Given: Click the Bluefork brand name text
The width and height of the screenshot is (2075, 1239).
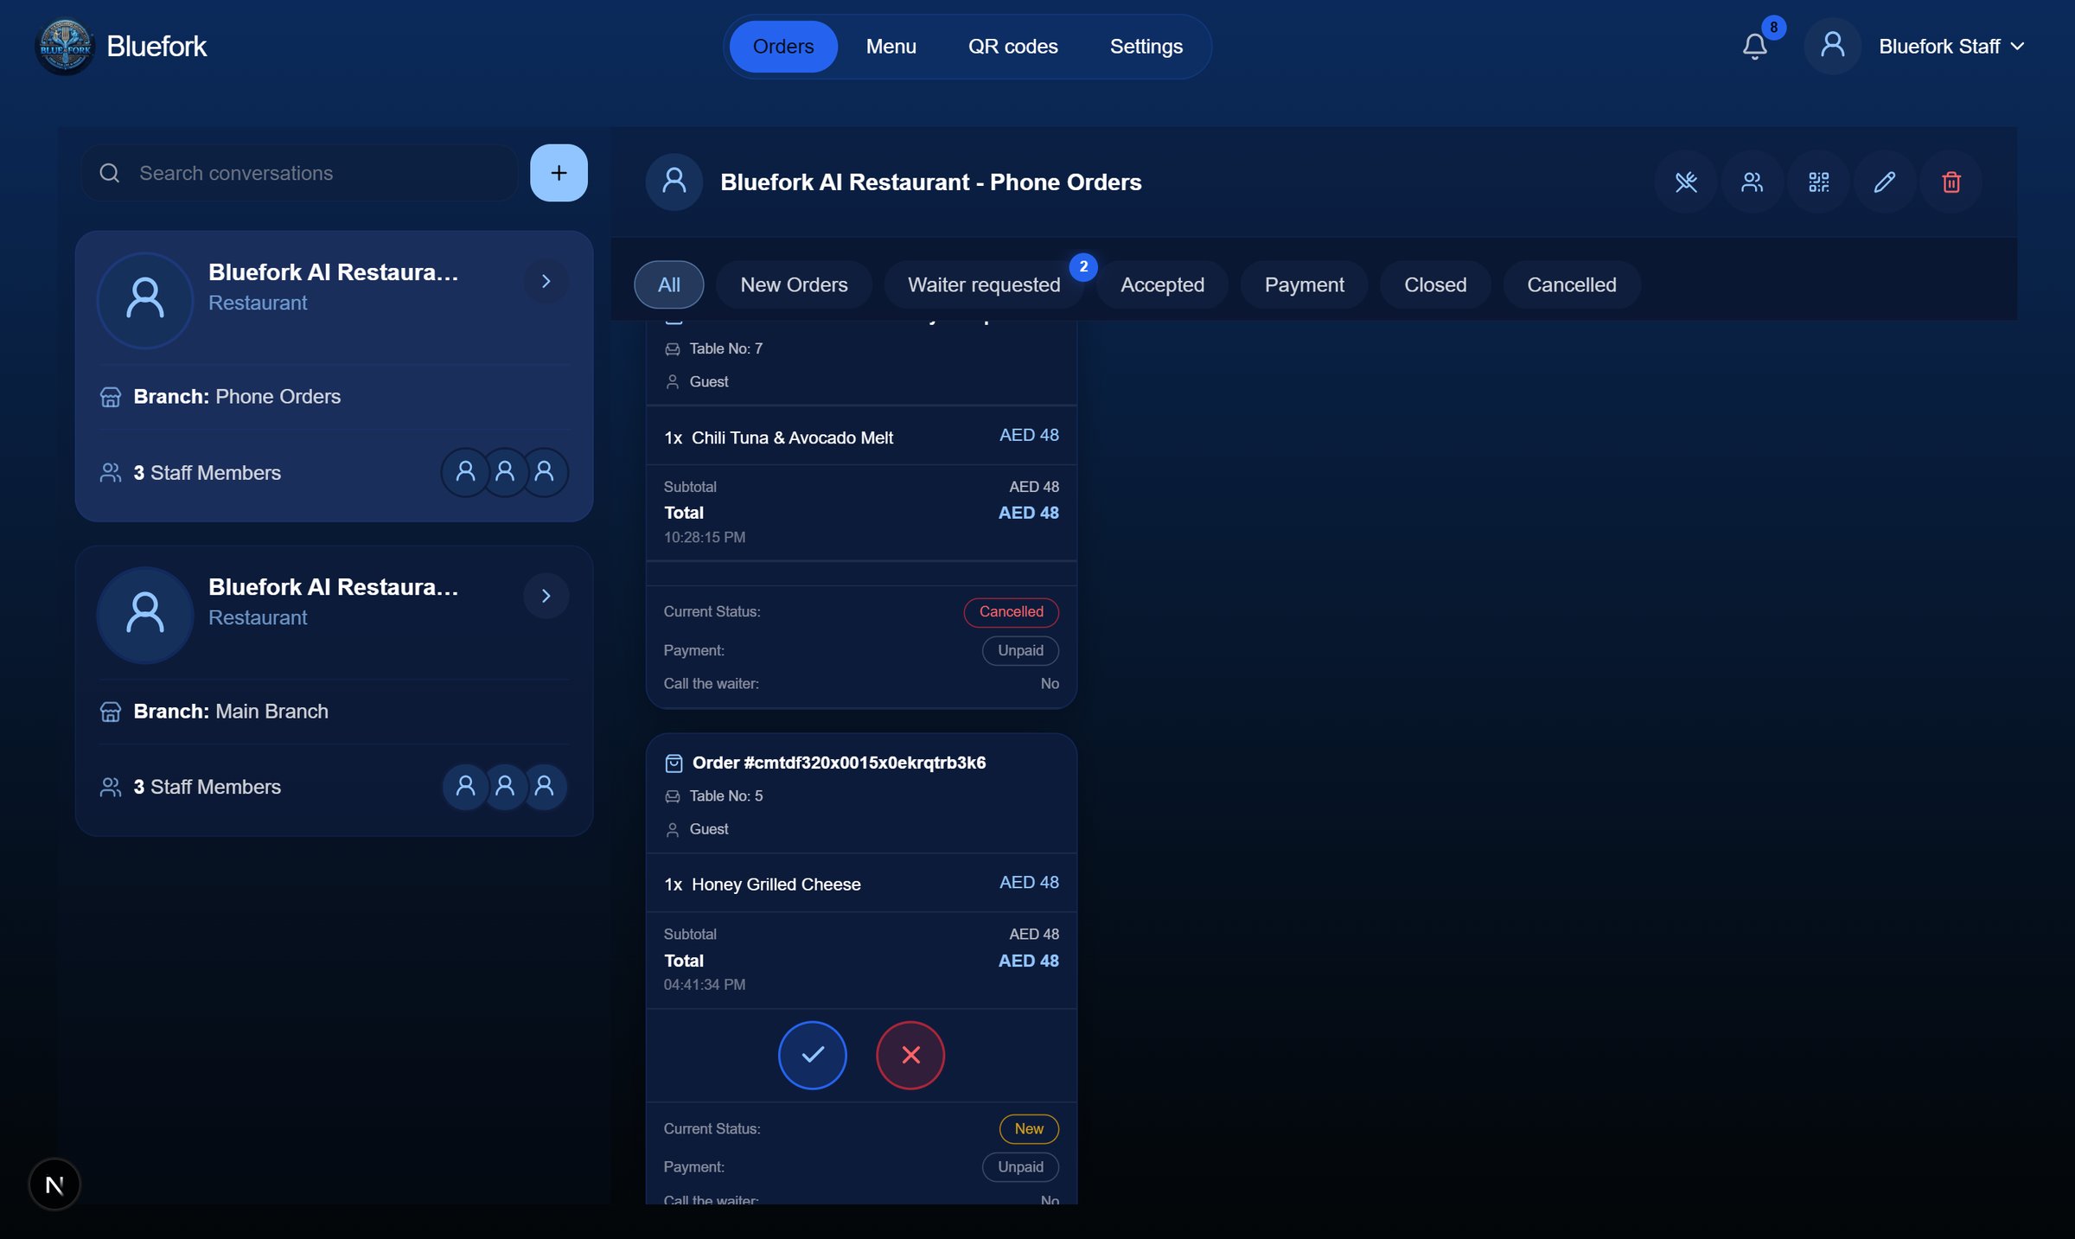Looking at the screenshot, I should 156,47.
